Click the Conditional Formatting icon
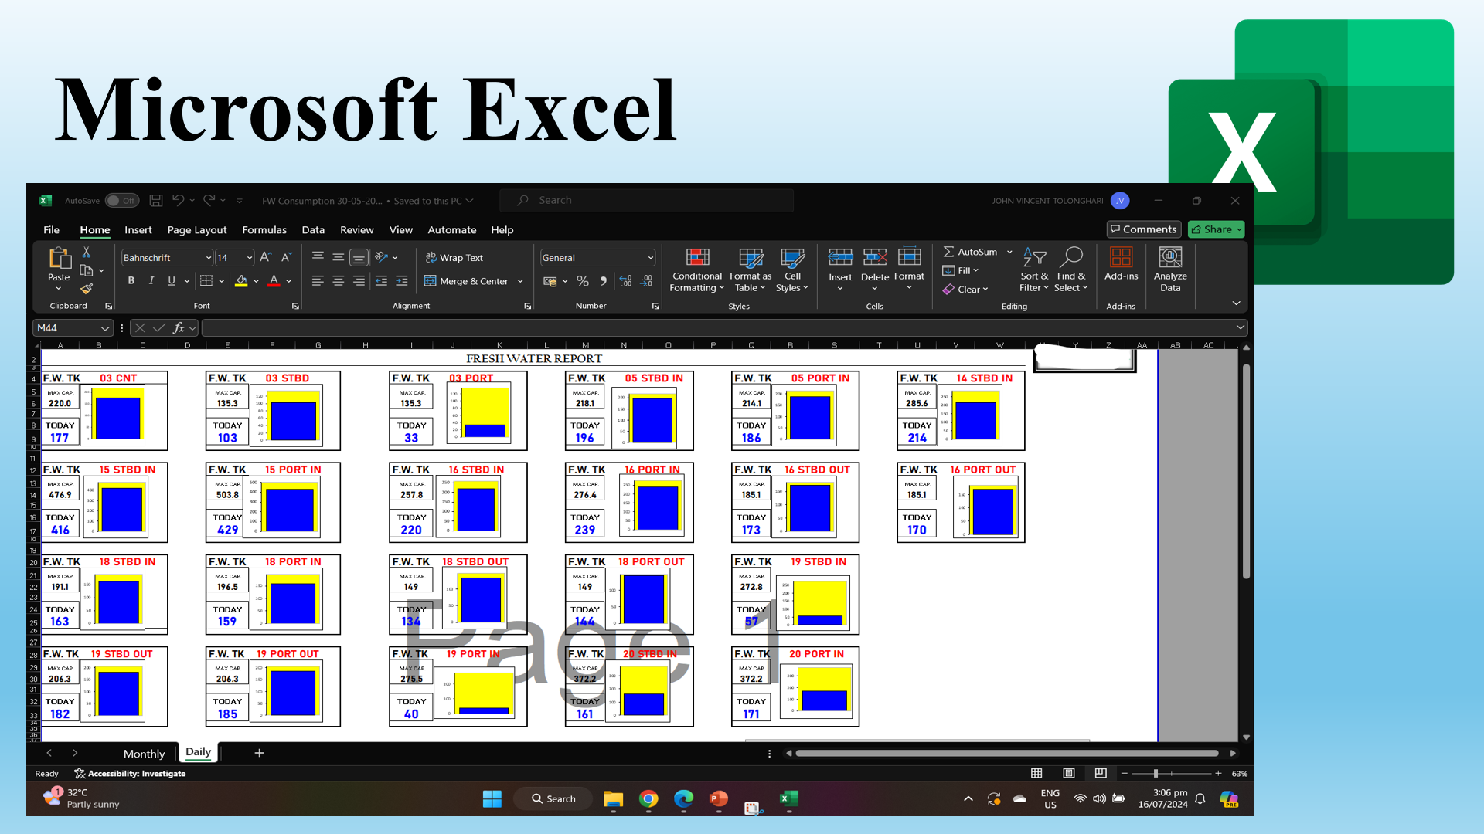Screen dimensions: 1484x834 coord(696,258)
